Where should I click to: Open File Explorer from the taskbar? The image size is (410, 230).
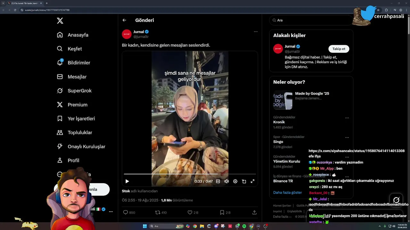202,226
